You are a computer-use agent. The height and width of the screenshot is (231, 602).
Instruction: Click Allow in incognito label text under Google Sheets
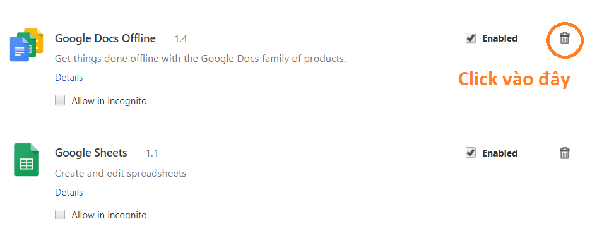(109, 215)
